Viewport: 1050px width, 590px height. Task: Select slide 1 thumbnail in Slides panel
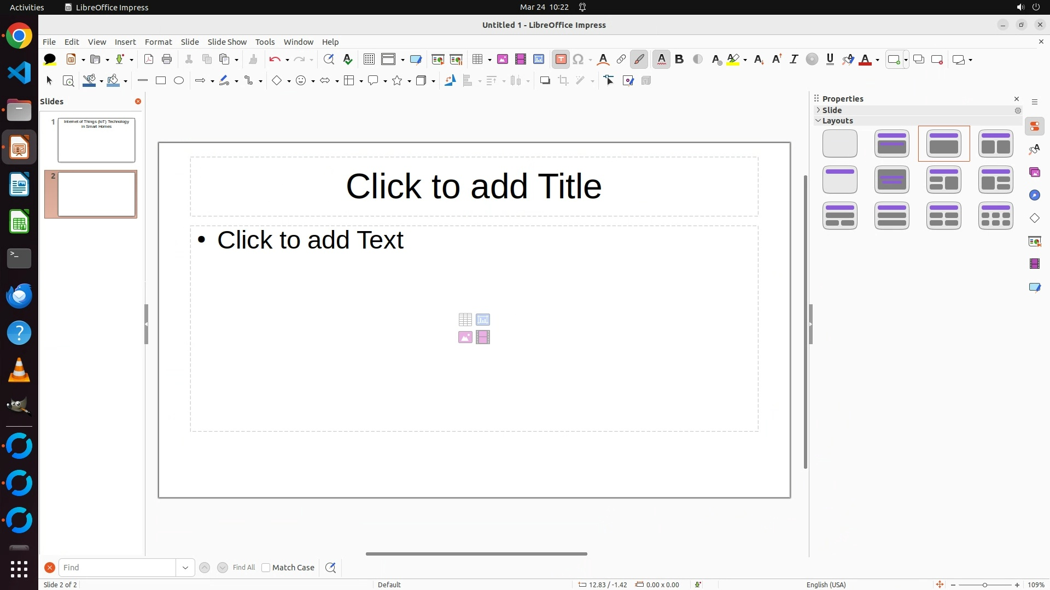pyautogui.click(x=96, y=140)
